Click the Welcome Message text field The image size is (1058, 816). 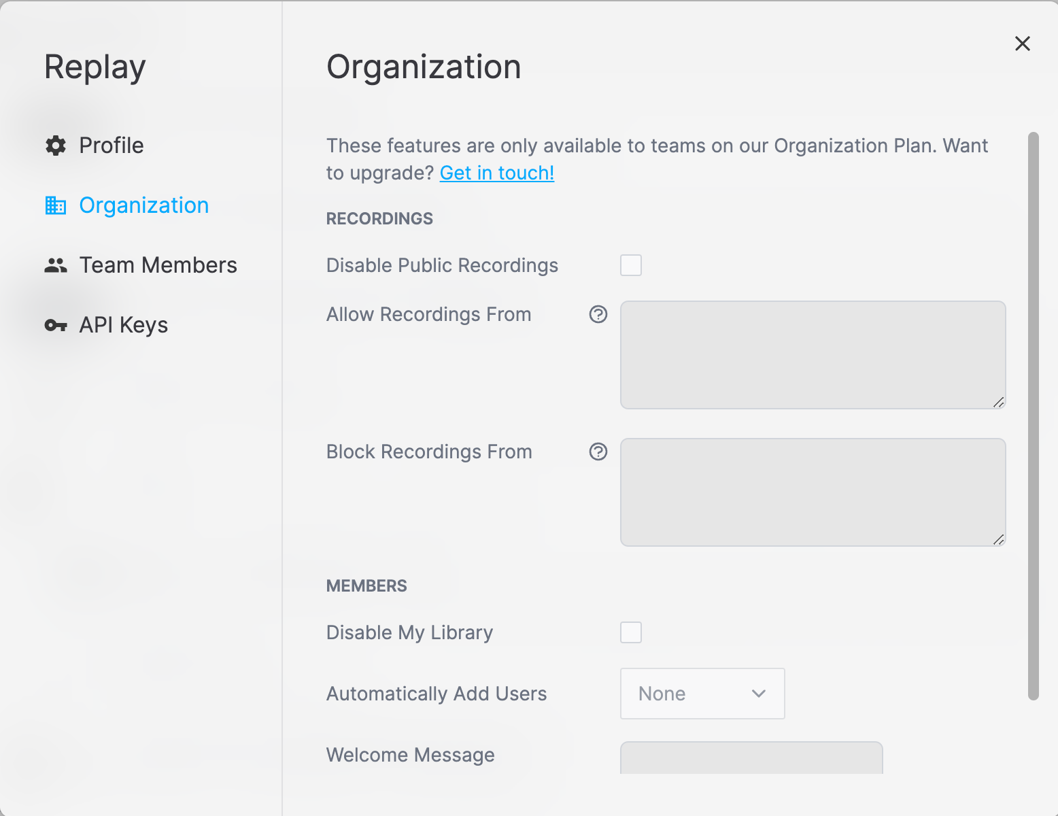751,758
